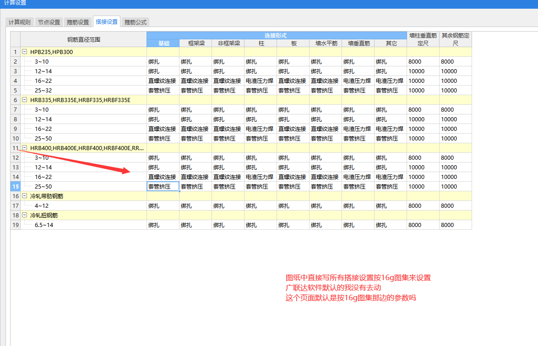
Task: Select row 10 墙柱垂直筋定尺 value 10000
Action: (423, 139)
